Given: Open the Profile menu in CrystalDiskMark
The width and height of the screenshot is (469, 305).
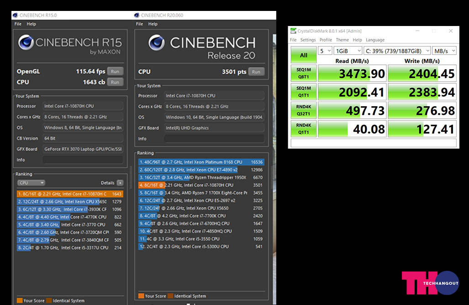Looking at the screenshot, I should (326, 40).
